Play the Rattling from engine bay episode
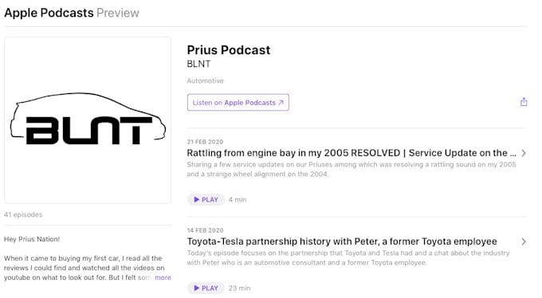Screen dimensions: 542x298 pyautogui.click(x=206, y=199)
